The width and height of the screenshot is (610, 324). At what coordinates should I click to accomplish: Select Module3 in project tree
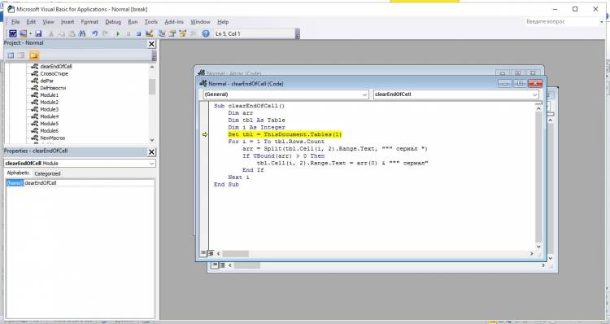point(49,109)
